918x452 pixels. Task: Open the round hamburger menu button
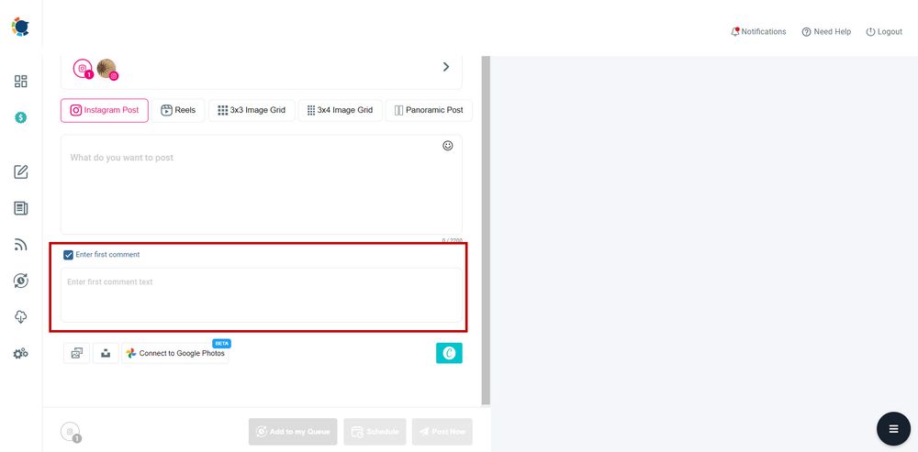(x=893, y=429)
